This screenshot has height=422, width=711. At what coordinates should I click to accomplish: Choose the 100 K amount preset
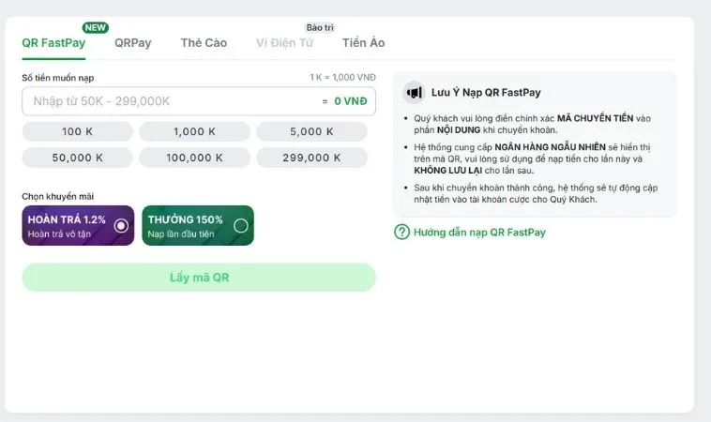coord(77,132)
